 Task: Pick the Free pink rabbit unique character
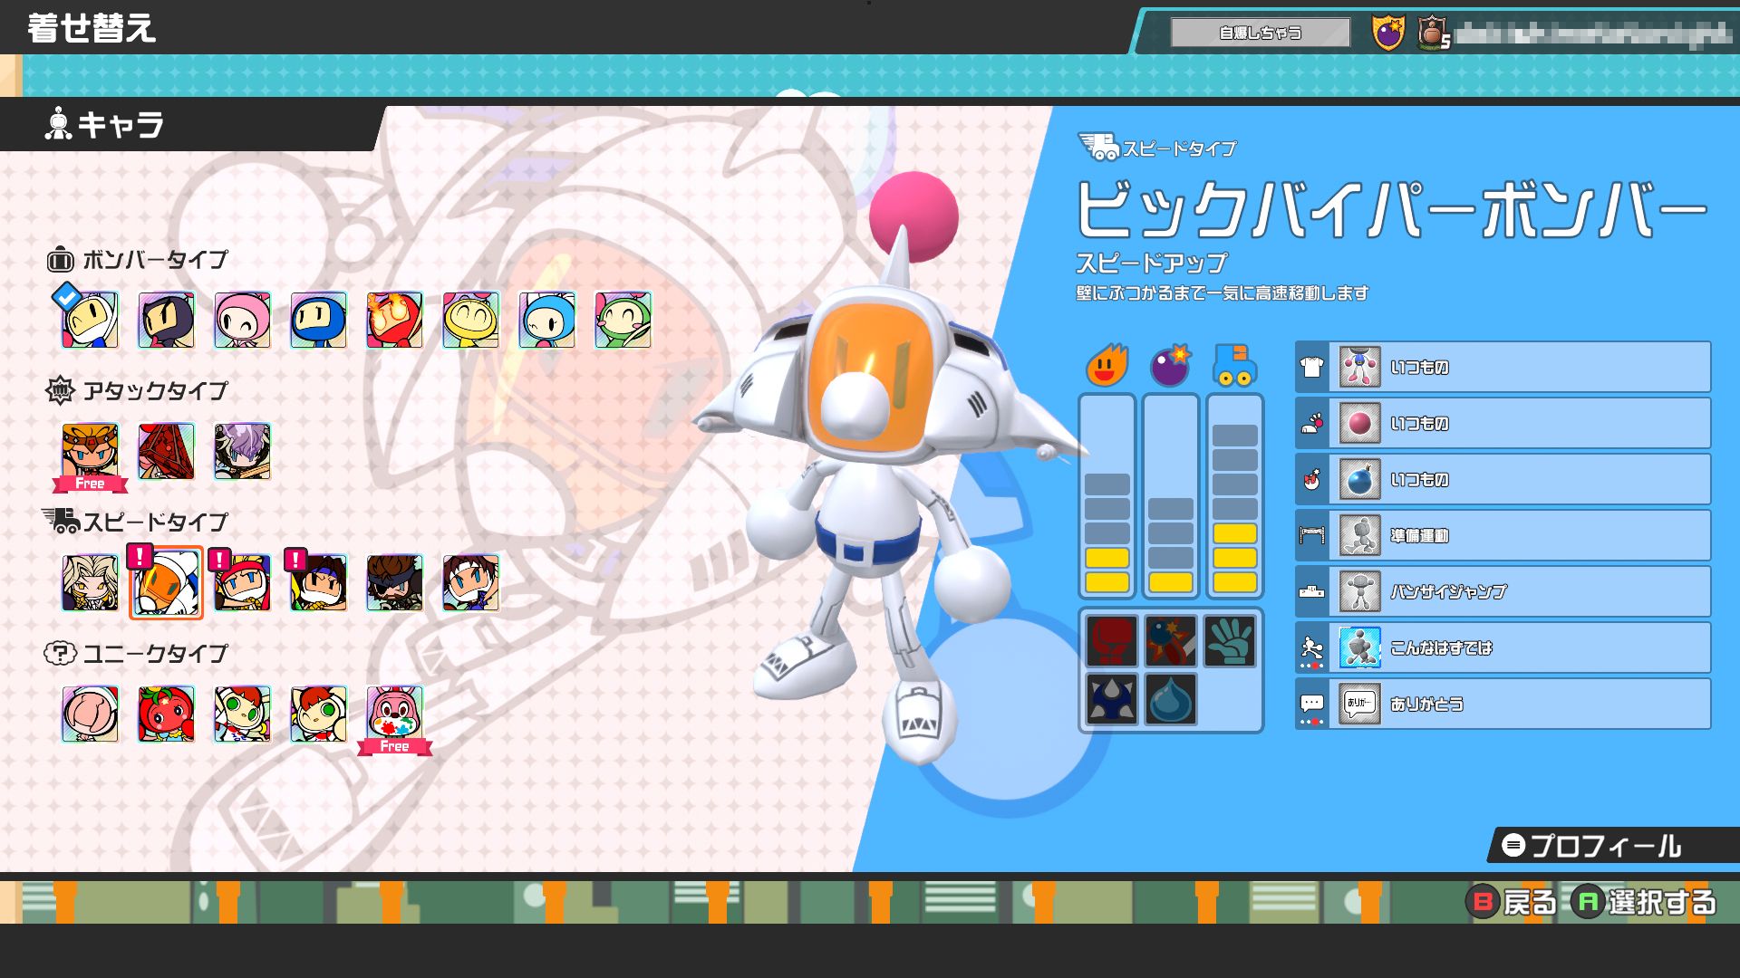click(x=394, y=714)
